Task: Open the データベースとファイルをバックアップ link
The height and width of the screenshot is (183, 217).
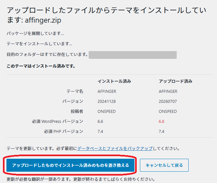Action: tap(115, 148)
